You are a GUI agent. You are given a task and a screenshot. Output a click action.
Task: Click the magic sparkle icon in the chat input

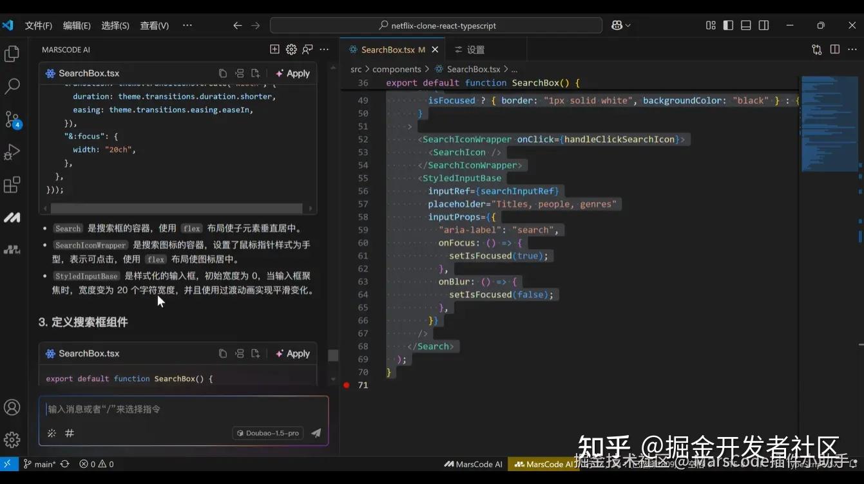point(52,433)
